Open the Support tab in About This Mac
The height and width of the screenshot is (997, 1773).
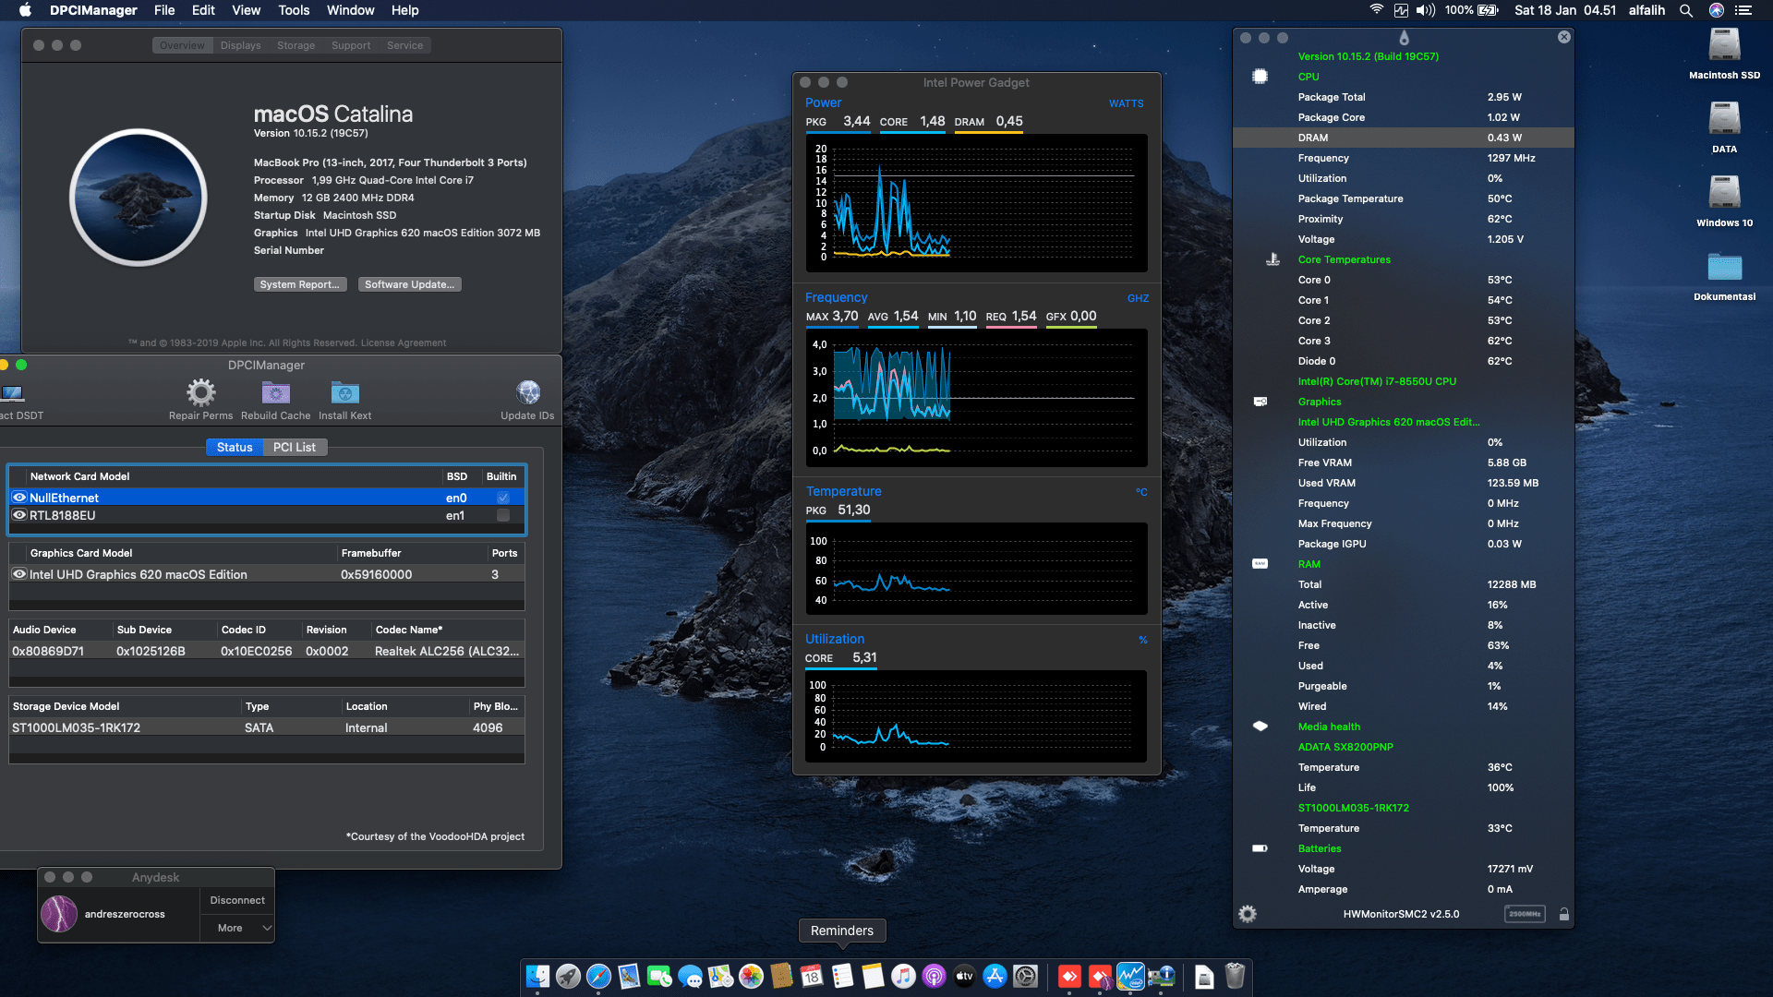(351, 45)
